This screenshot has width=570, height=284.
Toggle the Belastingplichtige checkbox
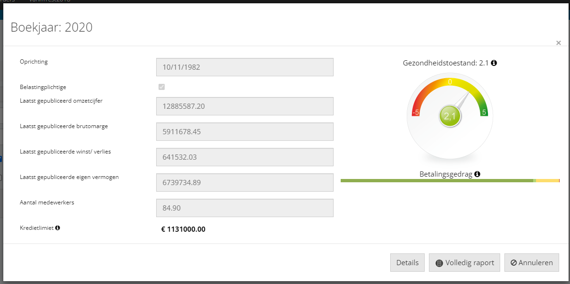(x=162, y=87)
